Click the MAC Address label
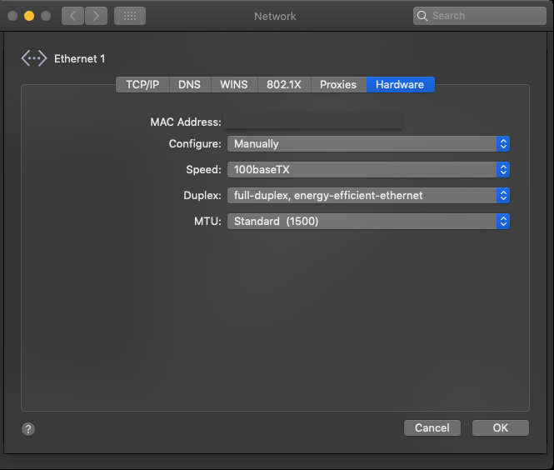Image resolution: width=554 pixels, height=470 pixels. pos(186,122)
